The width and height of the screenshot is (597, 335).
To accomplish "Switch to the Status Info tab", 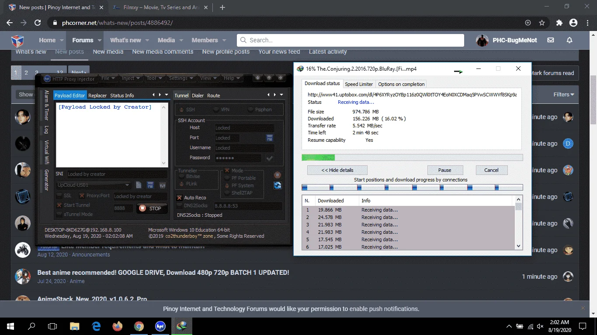I will (122, 96).
